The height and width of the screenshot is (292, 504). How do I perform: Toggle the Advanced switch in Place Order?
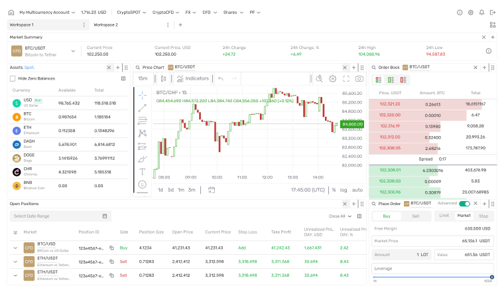point(464,204)
